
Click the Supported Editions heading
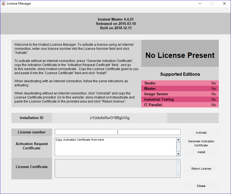(x=180, y=74)
